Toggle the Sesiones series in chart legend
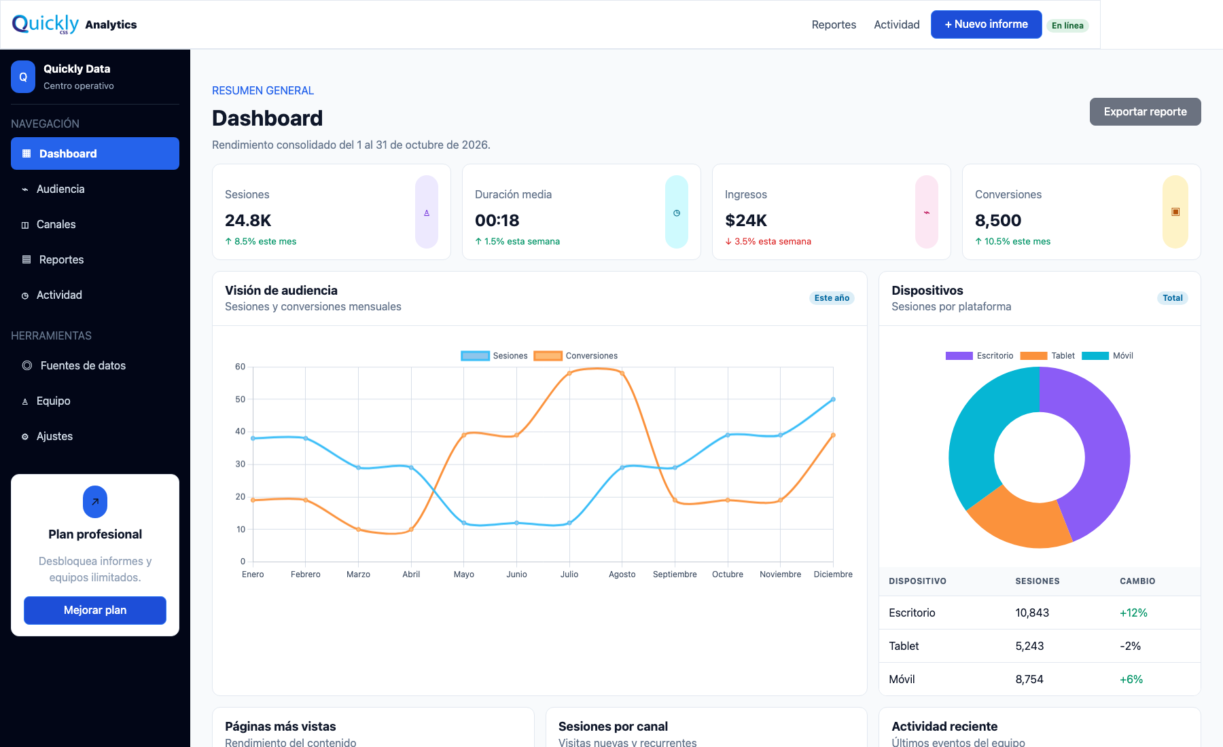This screenshot has width=1223, height=747. (494, 356)
